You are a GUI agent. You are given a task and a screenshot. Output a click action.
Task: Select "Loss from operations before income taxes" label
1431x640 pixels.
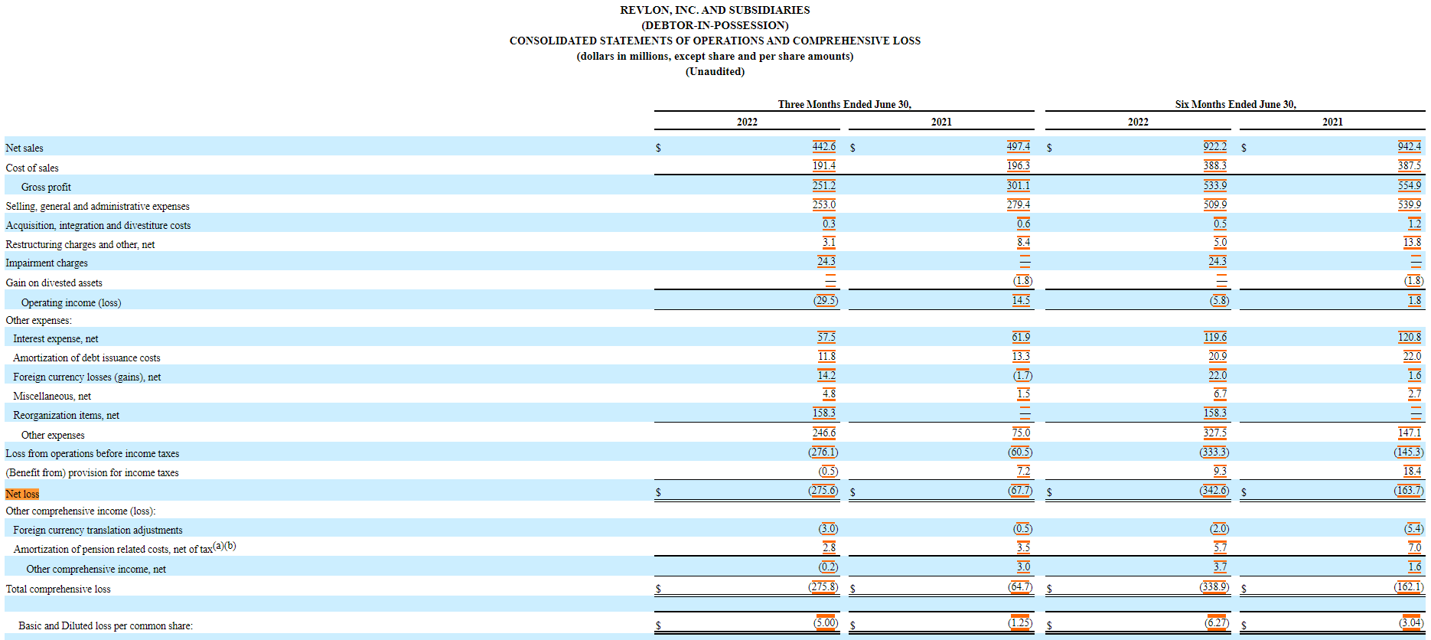(x=93, y=453)
